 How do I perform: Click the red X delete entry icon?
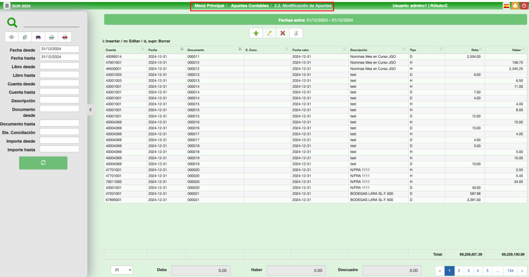point(283,33)
